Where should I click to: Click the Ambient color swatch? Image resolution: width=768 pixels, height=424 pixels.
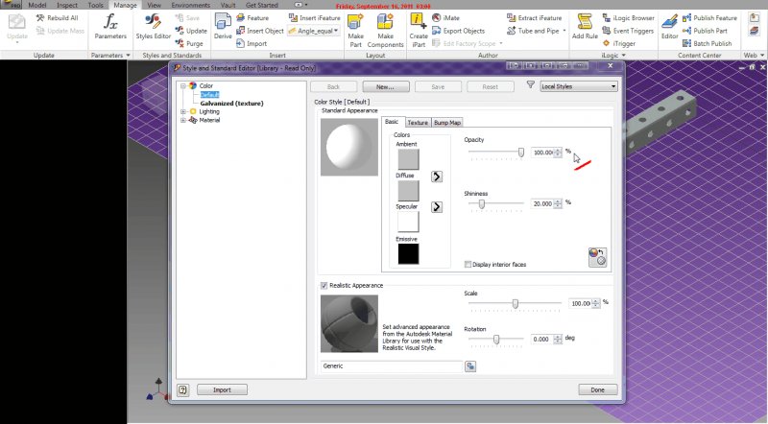(x=407, y=159)
